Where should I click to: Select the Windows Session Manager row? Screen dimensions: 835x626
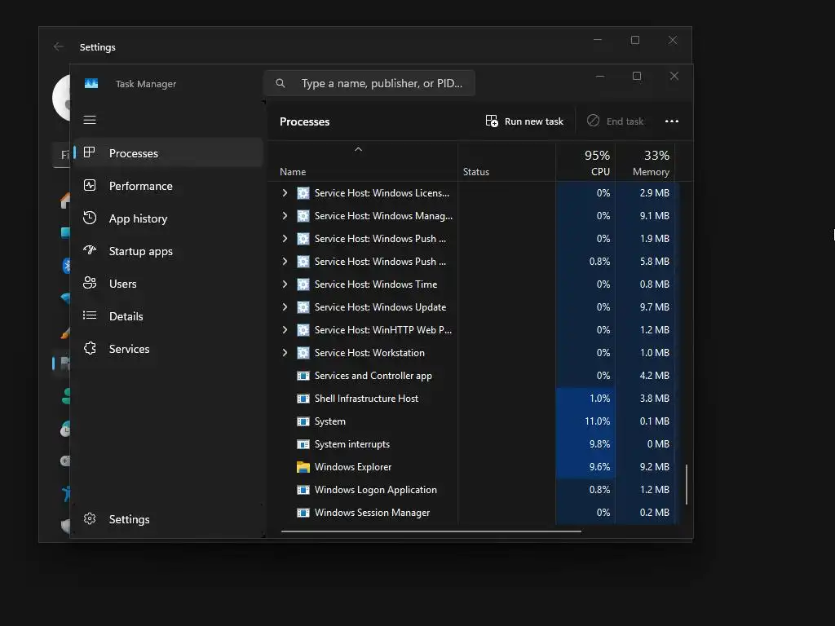(472, 513)
